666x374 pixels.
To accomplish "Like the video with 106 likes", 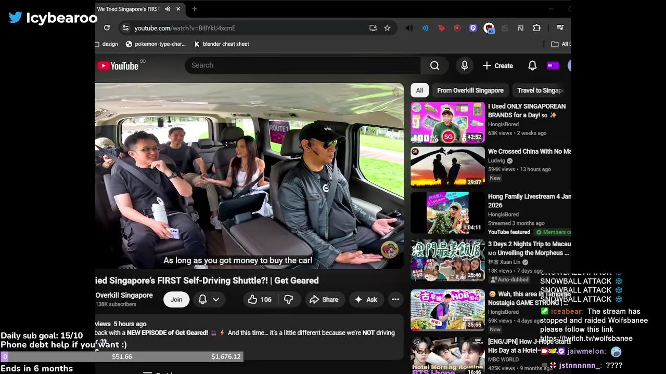I will (260, 300).
